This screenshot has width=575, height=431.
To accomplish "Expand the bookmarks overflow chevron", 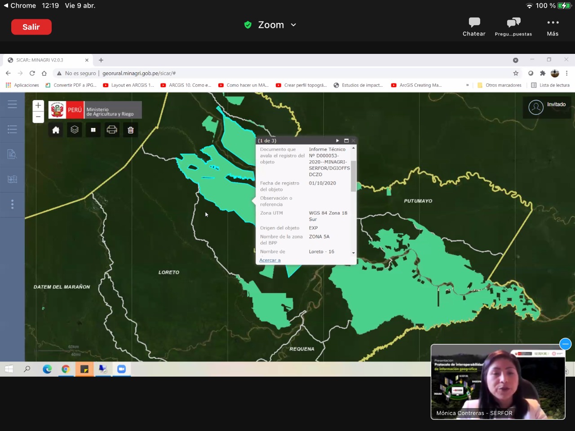I will point(467,85).
